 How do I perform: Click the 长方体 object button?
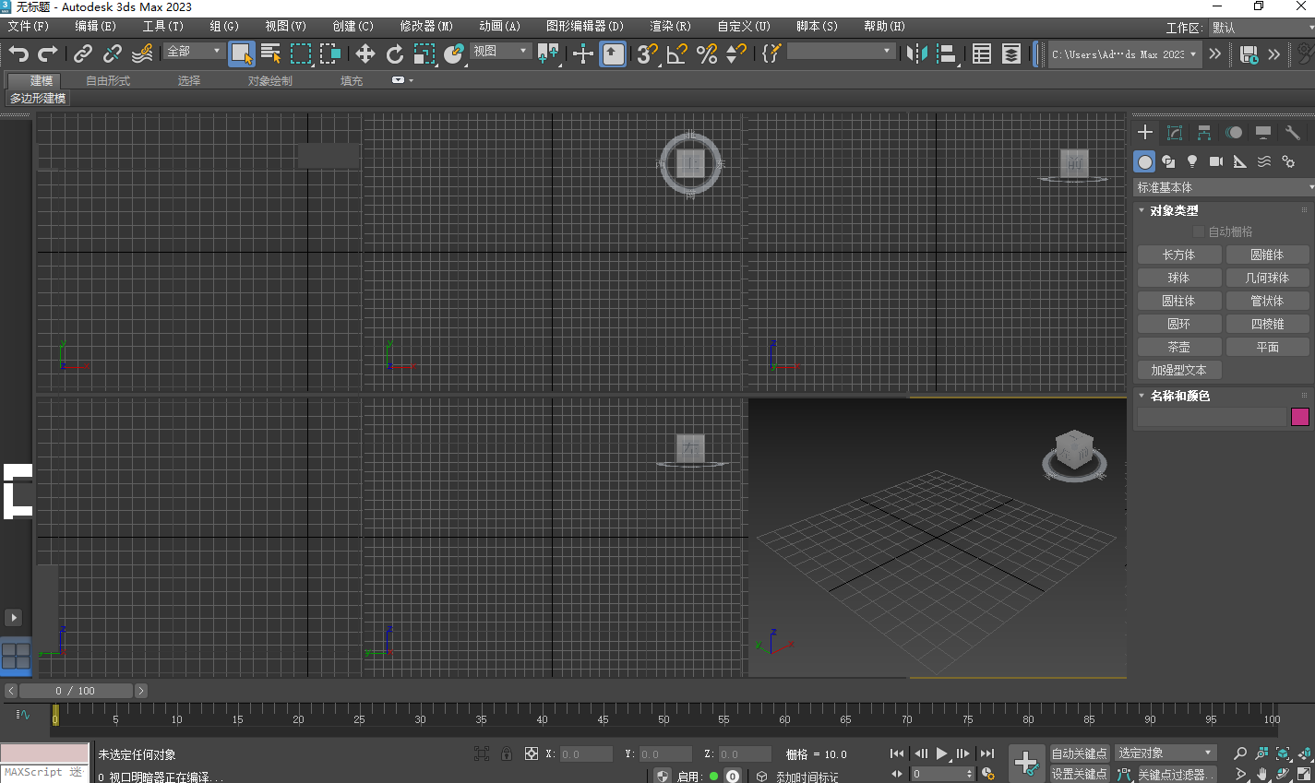tap(1178, 255)
